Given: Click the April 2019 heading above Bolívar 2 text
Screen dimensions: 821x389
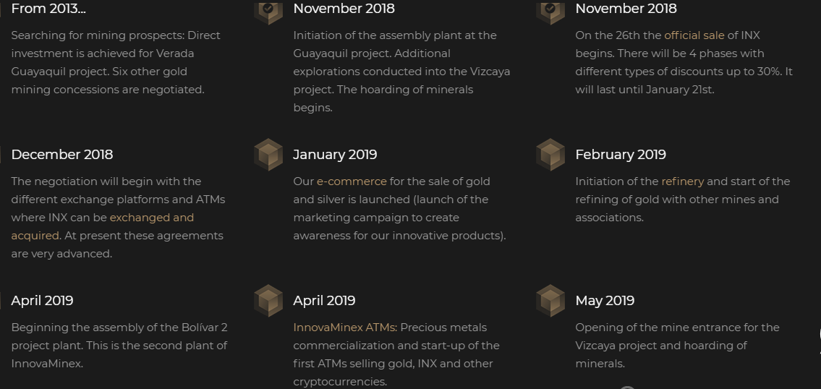Looking at the screenshot, I should [42, 301].
